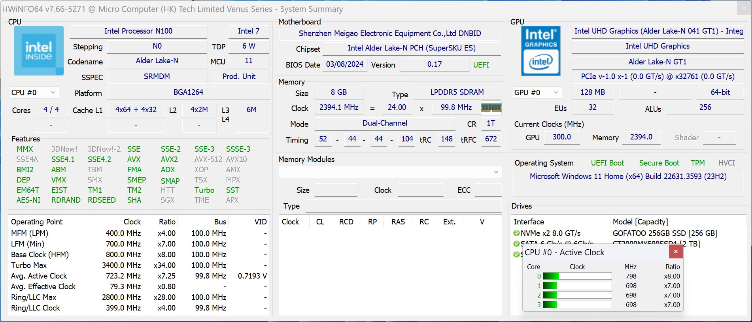Click the Intel UHD Graphics GPU name field
752x322 pixels.
point(658,46)
